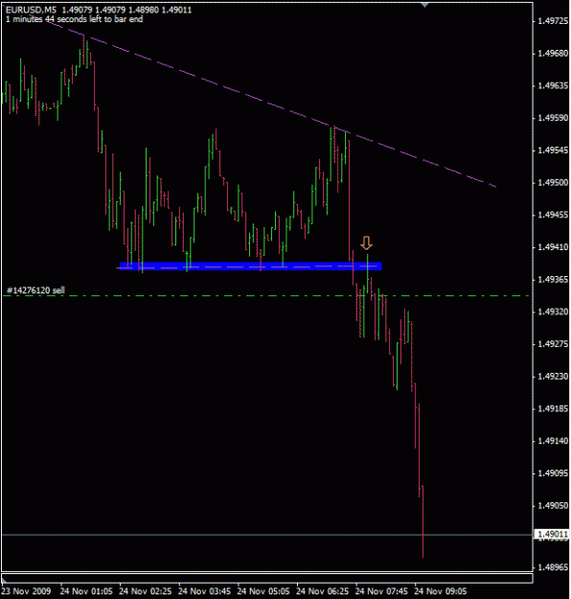571x599 pixels.
Task: Click the 24 Nov 07:45 time label
Action: pos(382,591)
